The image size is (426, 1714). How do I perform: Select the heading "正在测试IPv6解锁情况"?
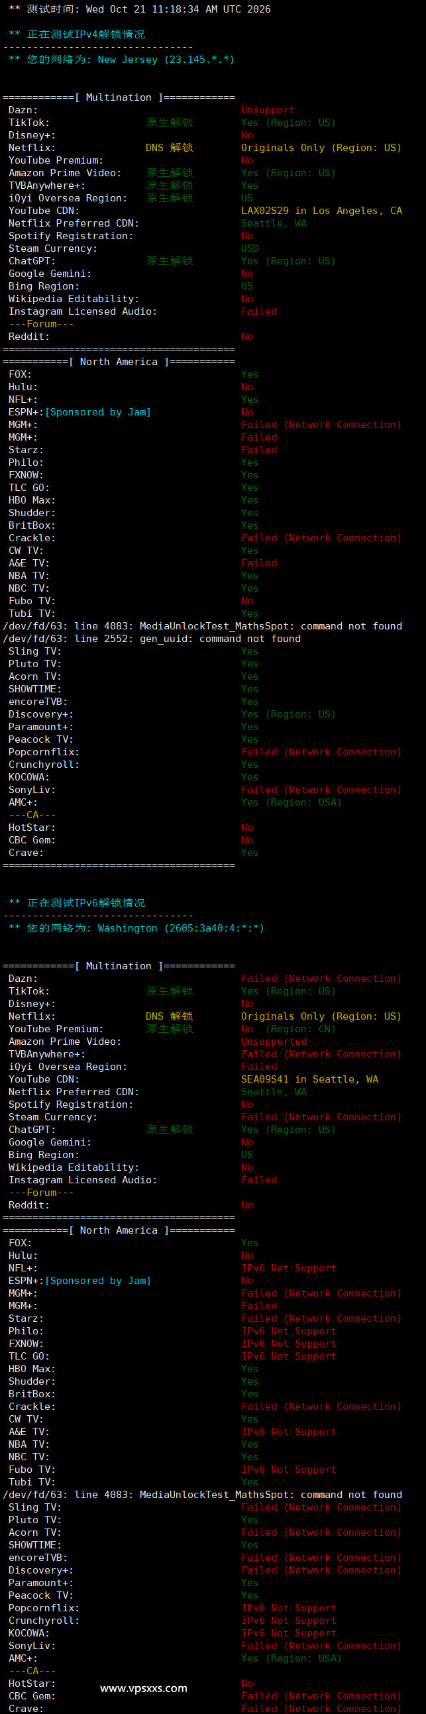click(x=86, y=903)
